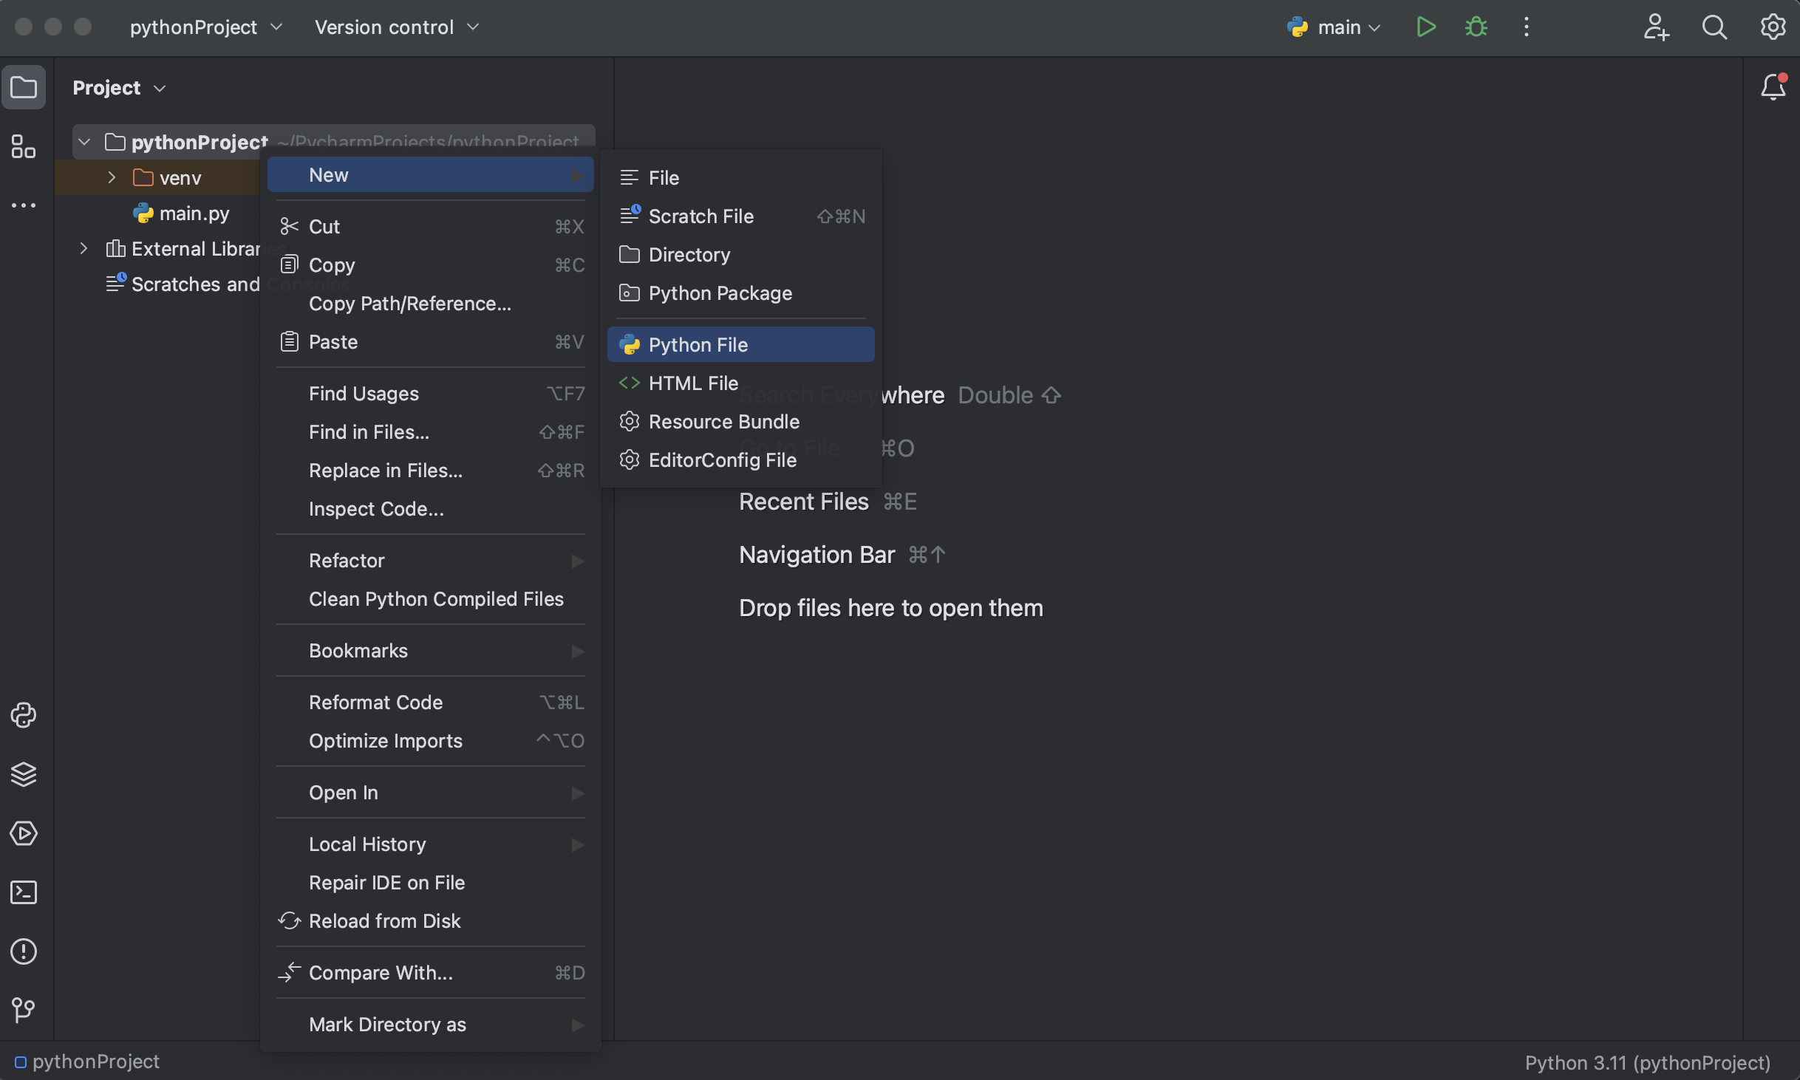This screenshot has height=1080, width=1800.
Task: Collapse the pythonProject root node
Action: 84,142
